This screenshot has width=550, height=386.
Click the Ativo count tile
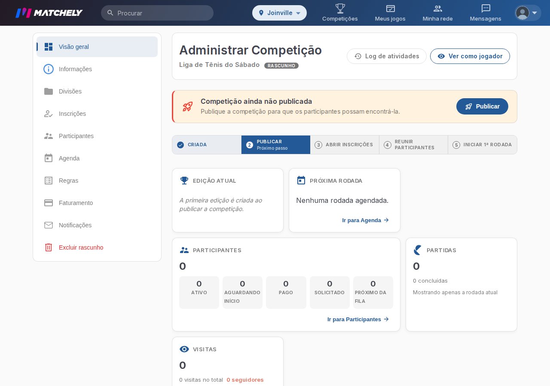199,293
